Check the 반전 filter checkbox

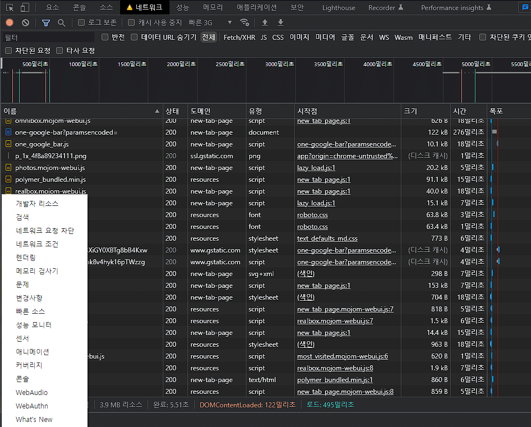click(x=105, y=37)
